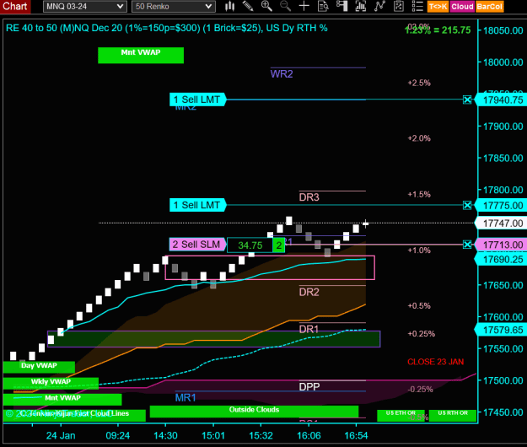The image size is (527, 447).
Task: Toggle the Day VWAP green button
Action: 39,367
